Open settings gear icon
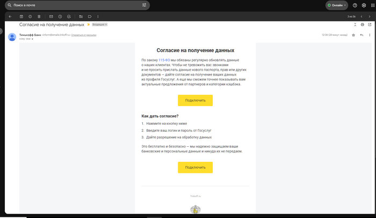The height and width of the screenshot is (218, 376). [x=364, y=5]
